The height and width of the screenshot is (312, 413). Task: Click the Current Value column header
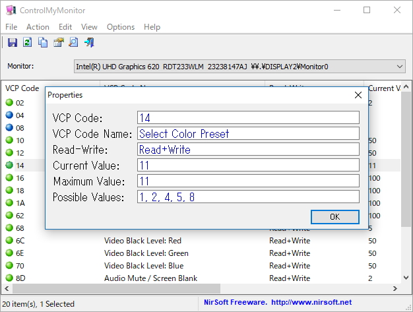pyautogui.click(x=385, y=88)
